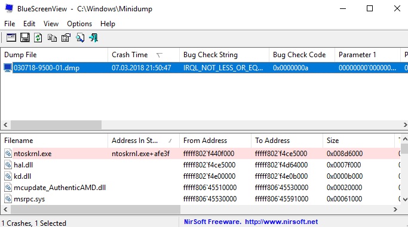Sort by Bug Check Code column header

(x=302, y=55)
